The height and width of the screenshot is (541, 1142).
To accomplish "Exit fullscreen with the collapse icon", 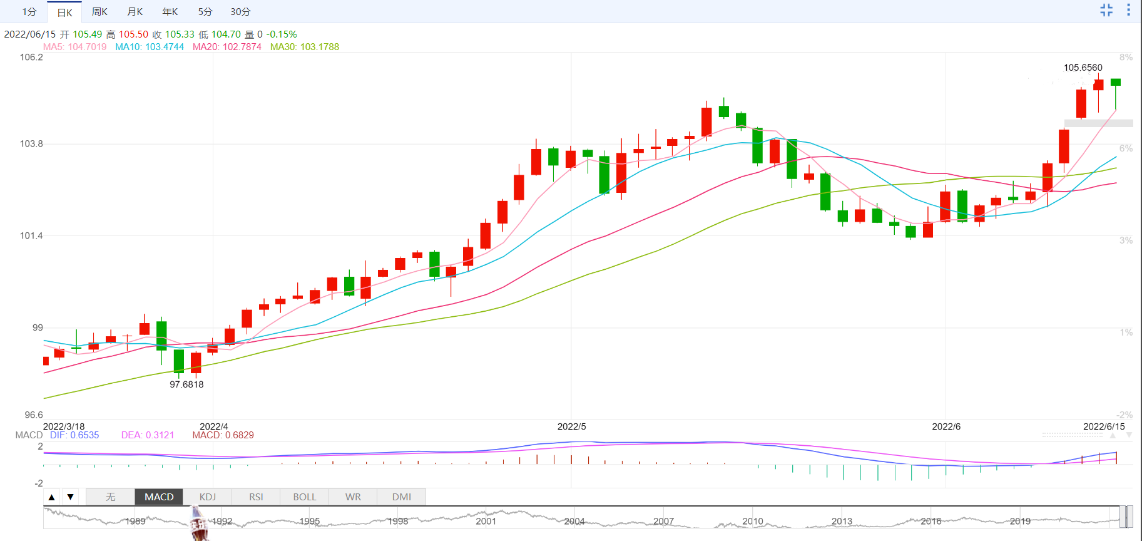I will (1106, 10).
